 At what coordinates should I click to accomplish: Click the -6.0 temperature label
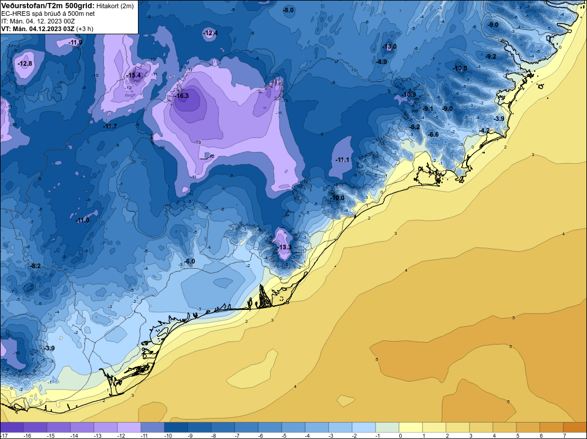click(x=190, y=262)
